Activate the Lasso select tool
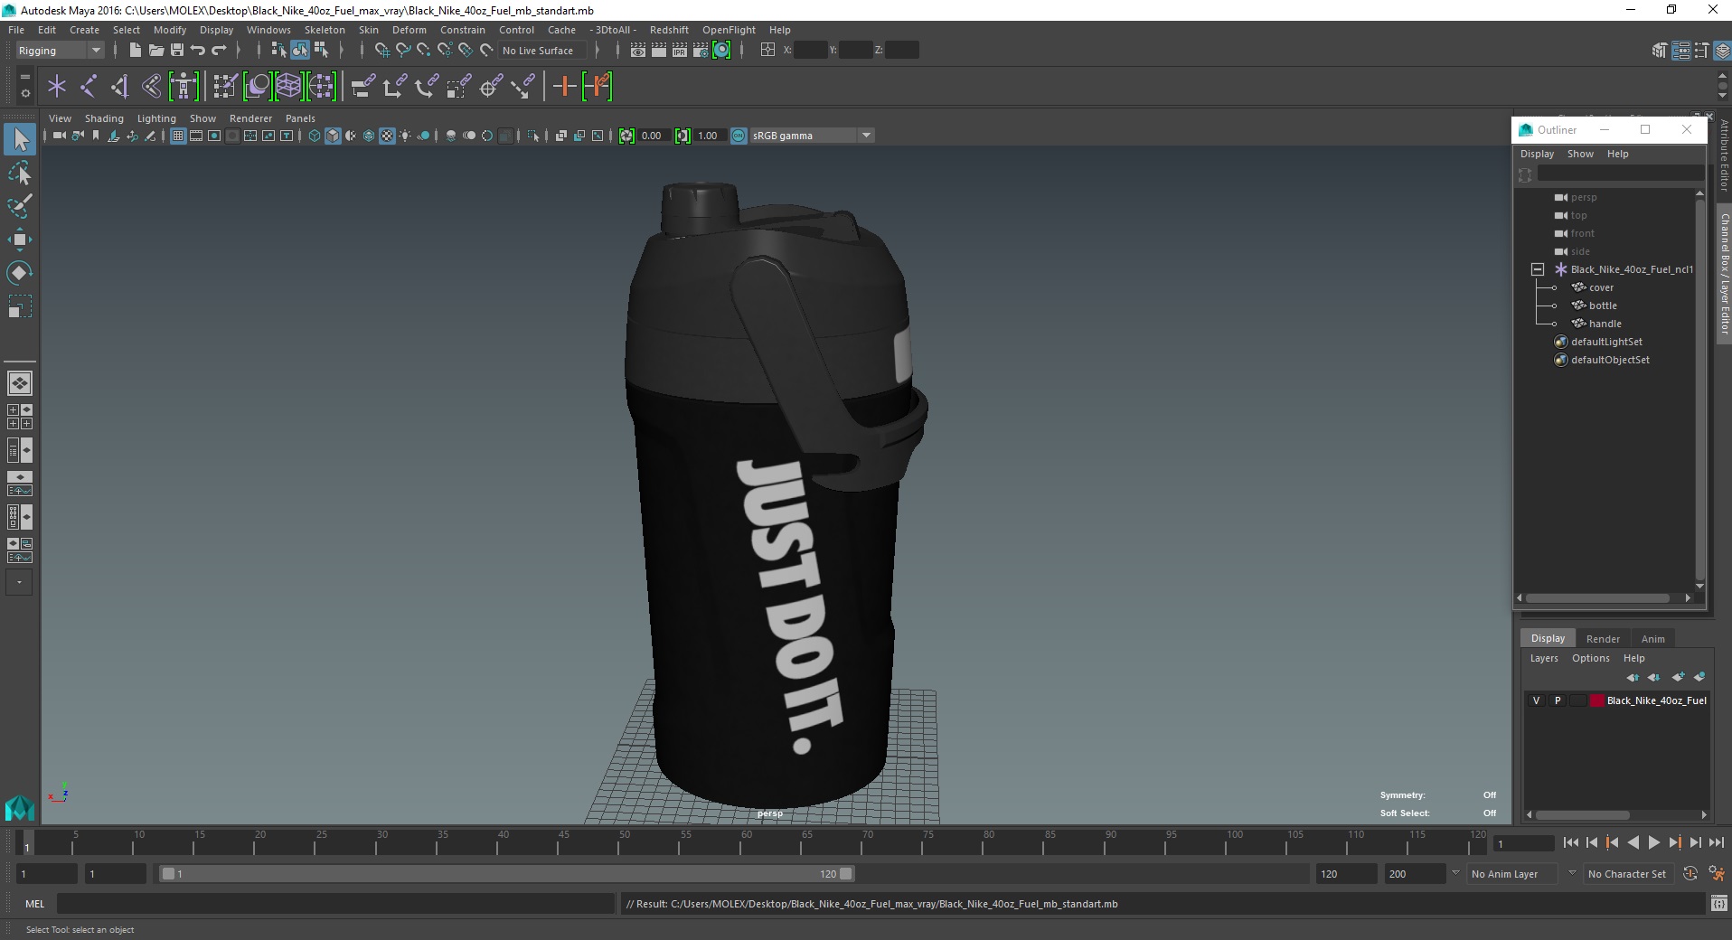This screenshot has width=1732, height=940. pos(20,173)
